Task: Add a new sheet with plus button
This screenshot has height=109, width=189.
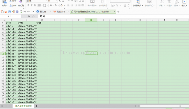Action: point(36,106)
